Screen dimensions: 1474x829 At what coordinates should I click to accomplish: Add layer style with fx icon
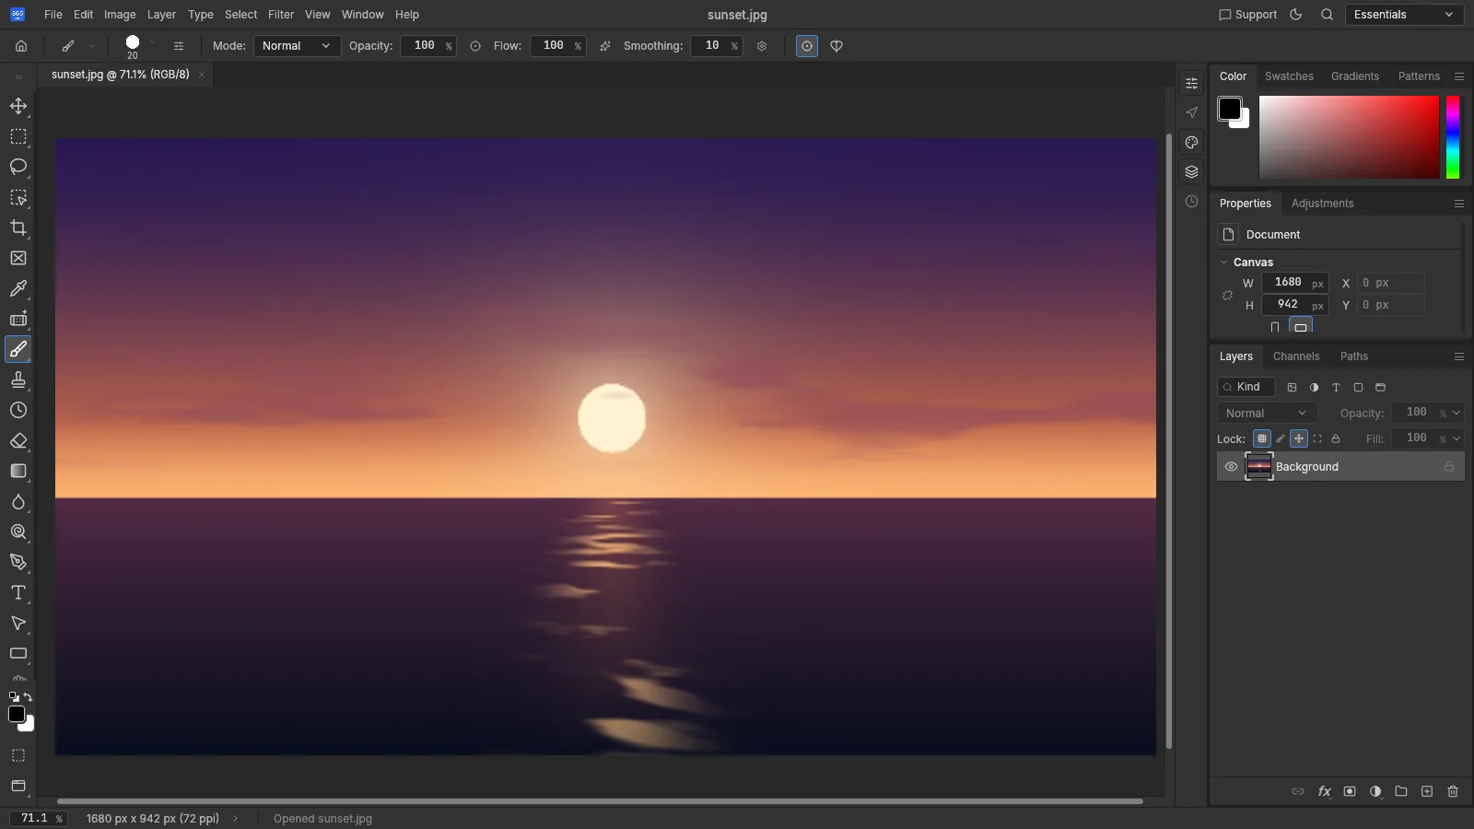(x=1324, y=791)
